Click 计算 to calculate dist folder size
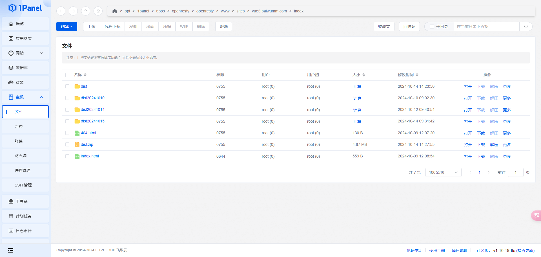The width and height of the screenshot is (541, 257). pyautogui.click(x=357, y=87)
